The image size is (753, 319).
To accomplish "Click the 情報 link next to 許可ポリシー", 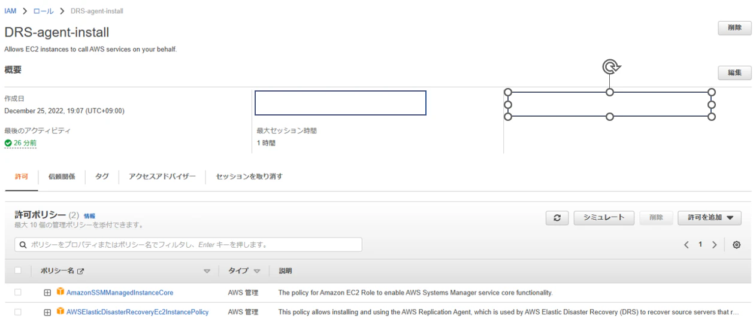I will point(89,215).
